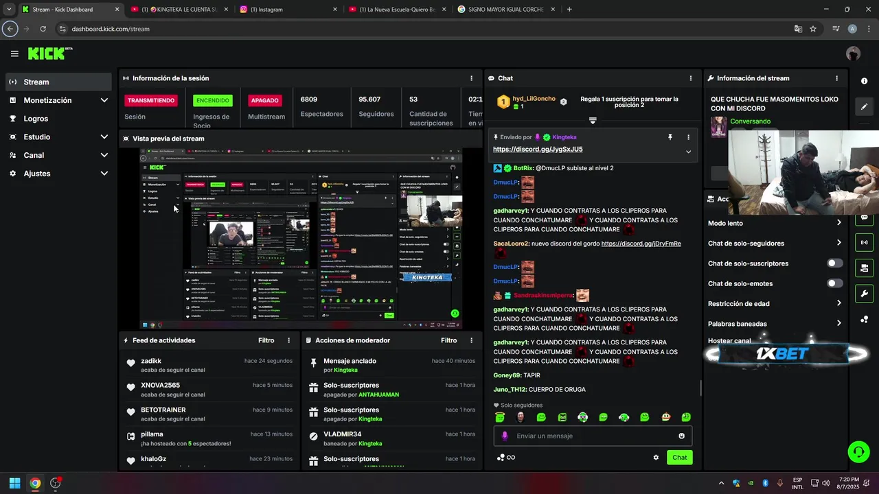Screen dimensions: 879x494
Task: Open the Feed de actividades three-dot menu
Action: (x=288, y=340)
